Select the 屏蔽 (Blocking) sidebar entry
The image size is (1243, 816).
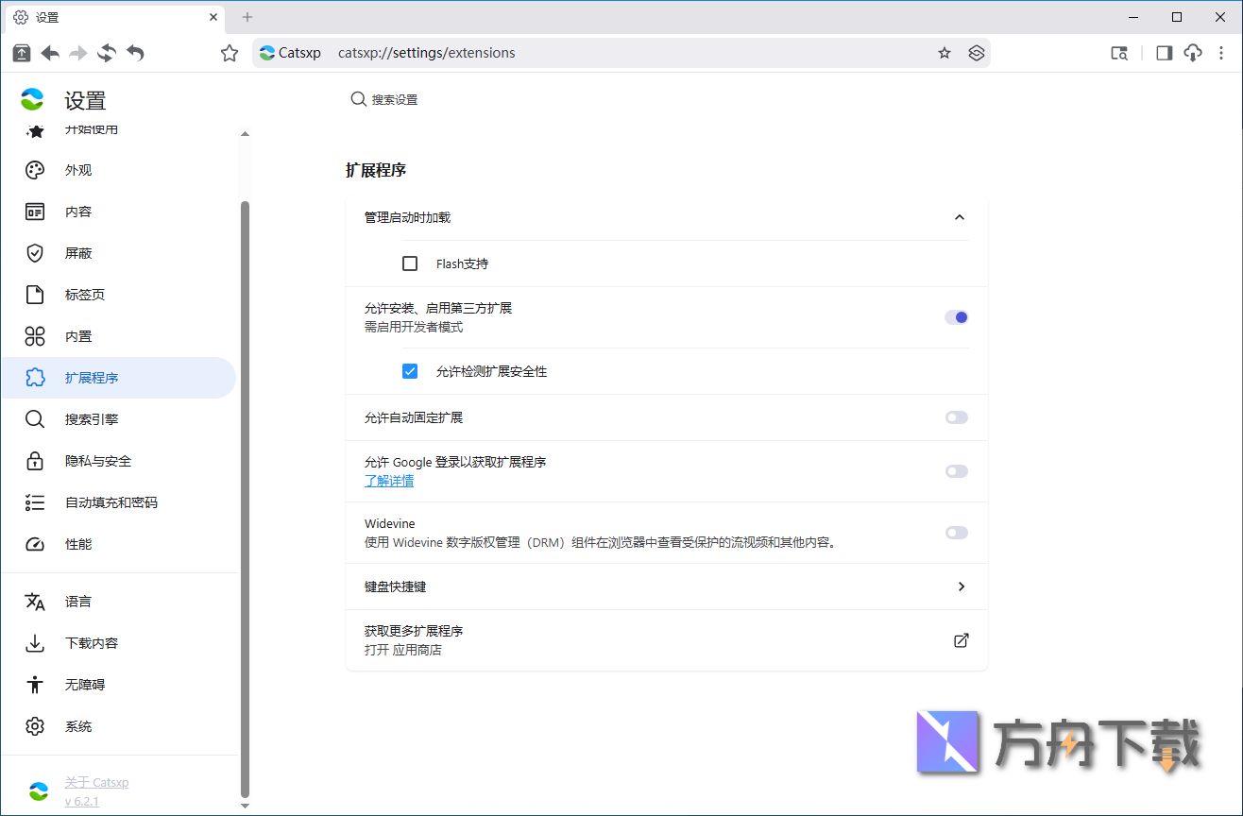coord(78,252)
